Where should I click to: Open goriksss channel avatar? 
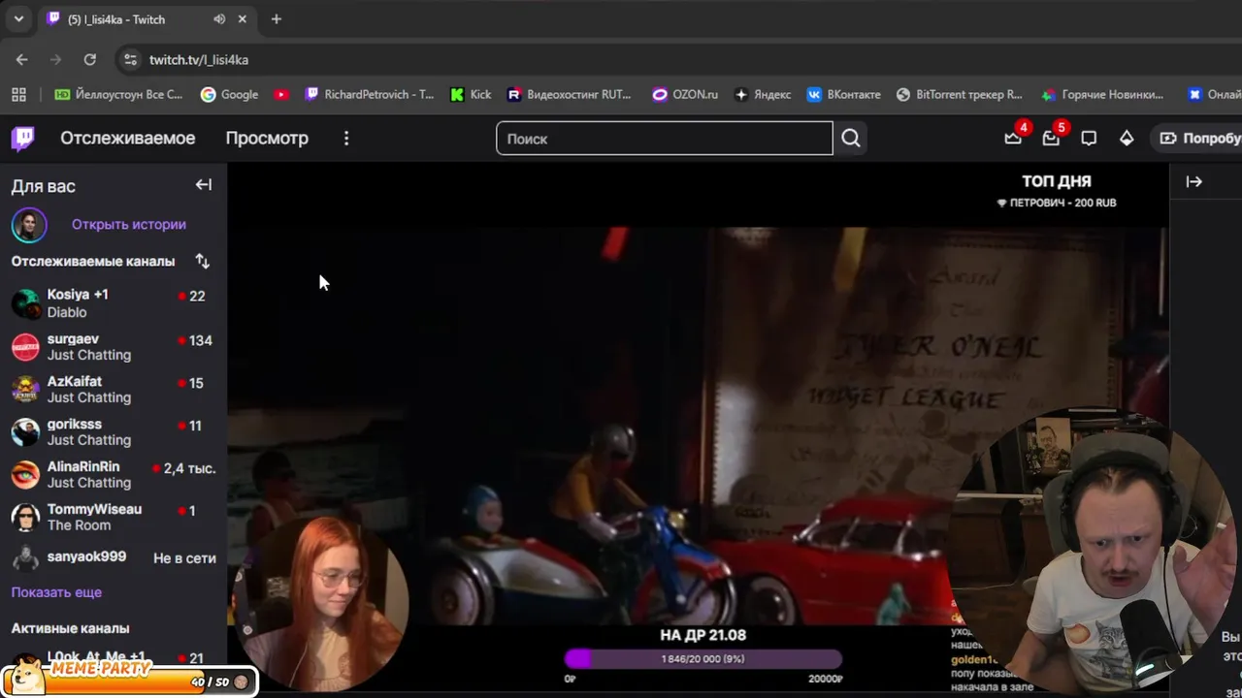(x=25, y=431)
